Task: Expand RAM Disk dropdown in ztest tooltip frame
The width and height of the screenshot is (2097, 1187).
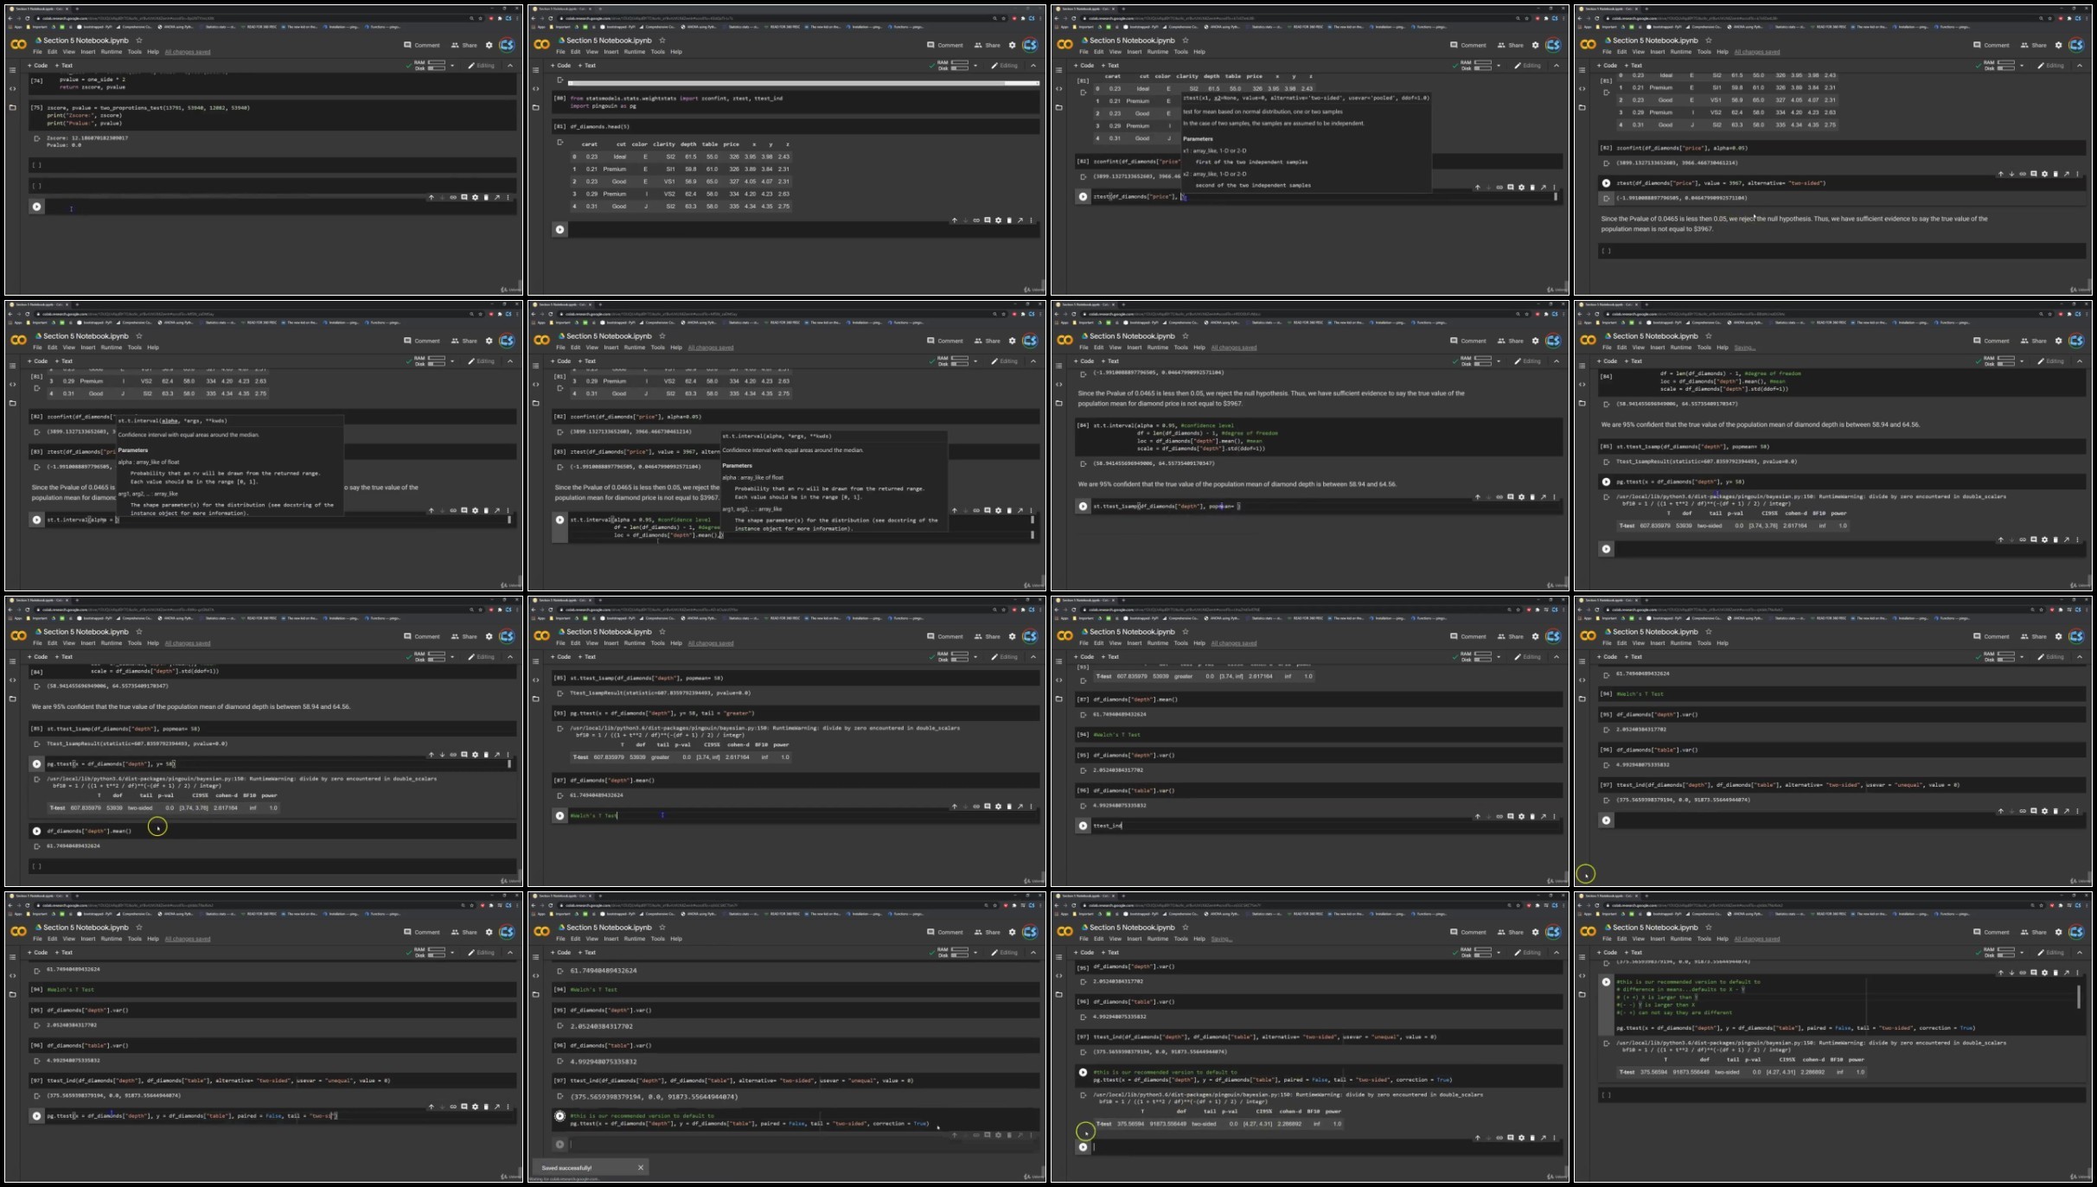Action: [x=1499, y=66]
